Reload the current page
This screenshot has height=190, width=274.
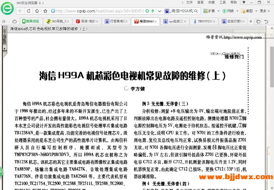pos(29,11)
